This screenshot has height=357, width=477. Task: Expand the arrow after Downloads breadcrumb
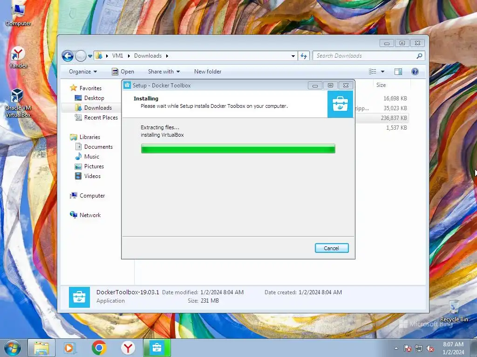167,56
